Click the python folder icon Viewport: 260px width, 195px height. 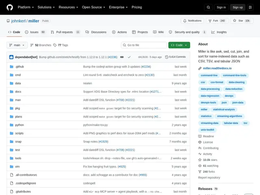pos(11,125)
